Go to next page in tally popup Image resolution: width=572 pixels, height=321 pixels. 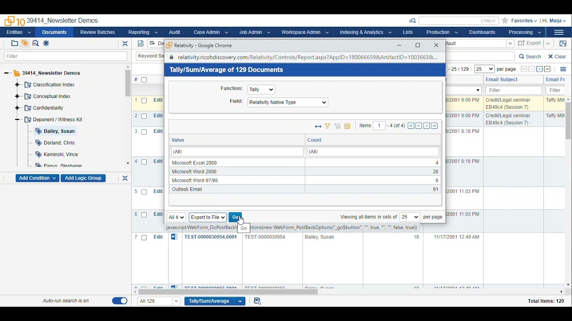(x=427, y=126)
